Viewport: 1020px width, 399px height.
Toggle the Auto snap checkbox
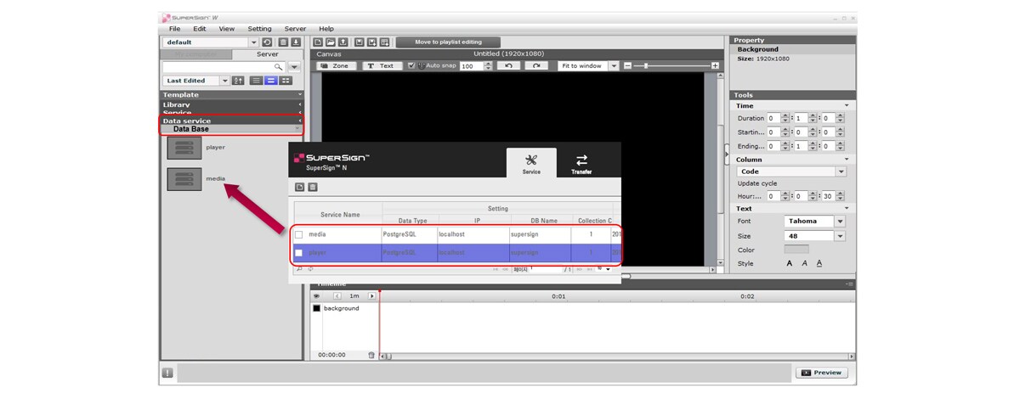tap(412, 65)
